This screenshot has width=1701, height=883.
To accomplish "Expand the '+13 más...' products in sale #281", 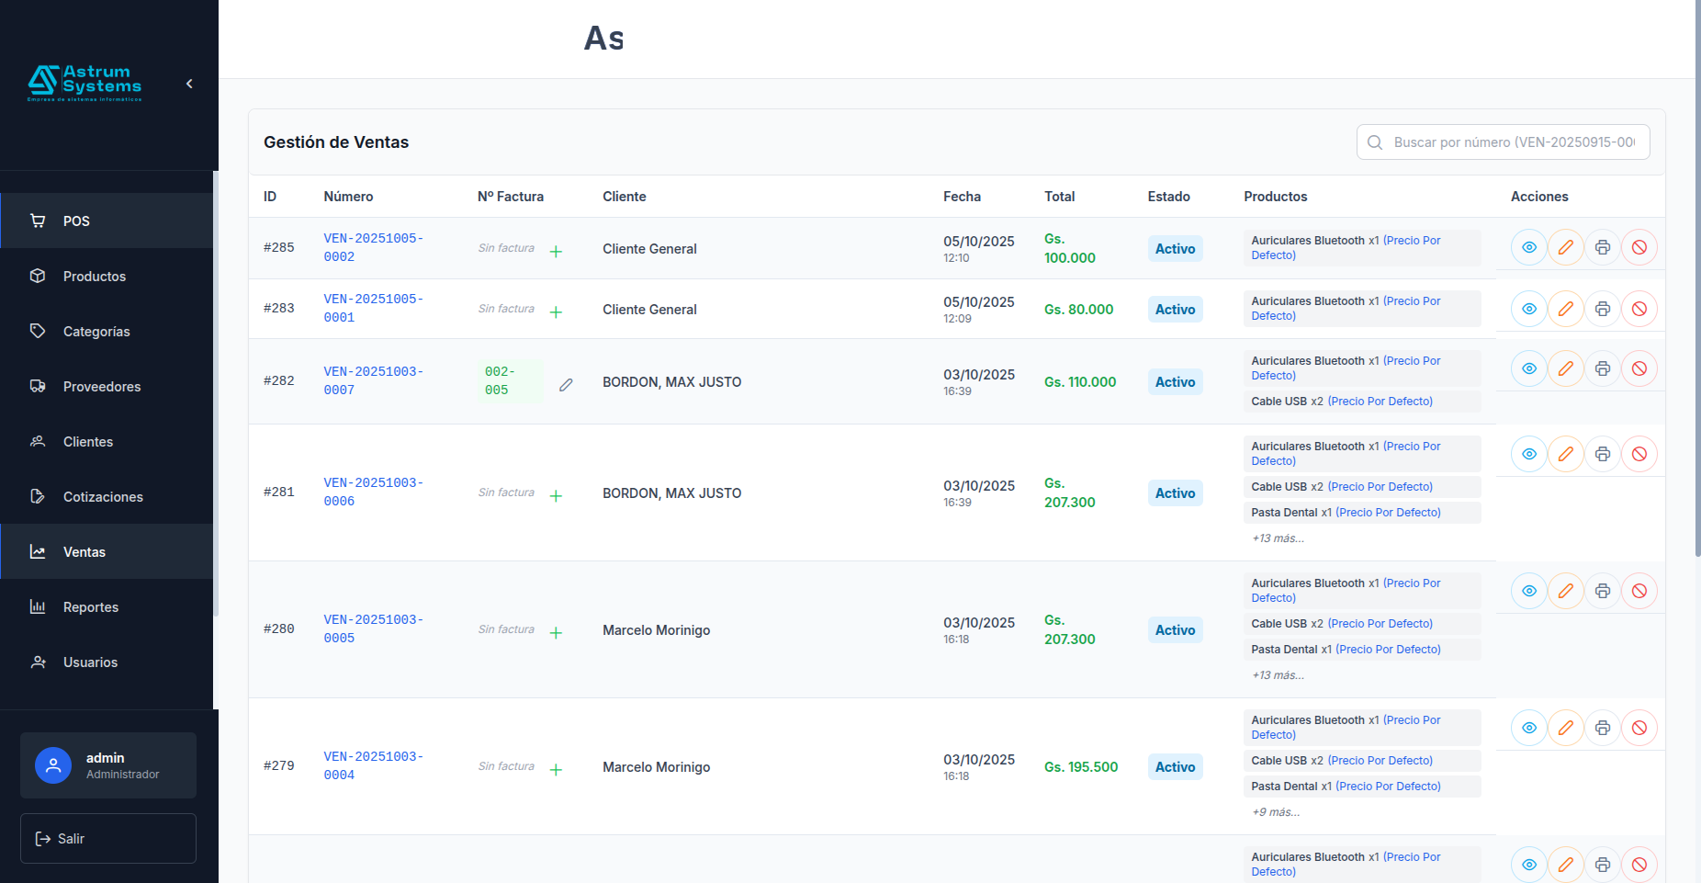I will point(1278,538).
